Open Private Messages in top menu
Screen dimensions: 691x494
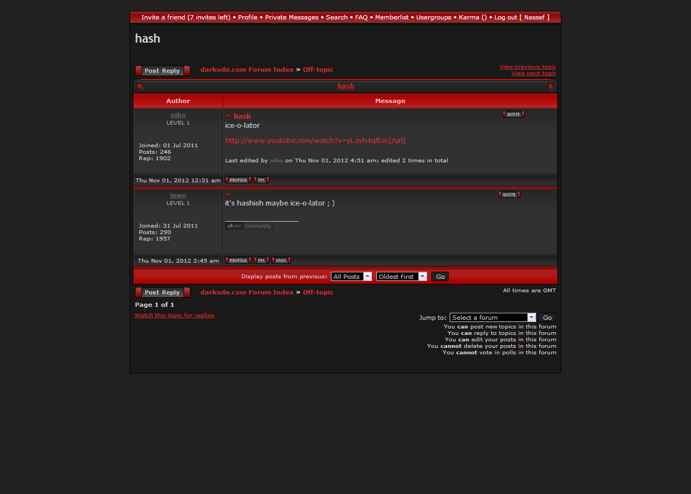tap(292, 17)
